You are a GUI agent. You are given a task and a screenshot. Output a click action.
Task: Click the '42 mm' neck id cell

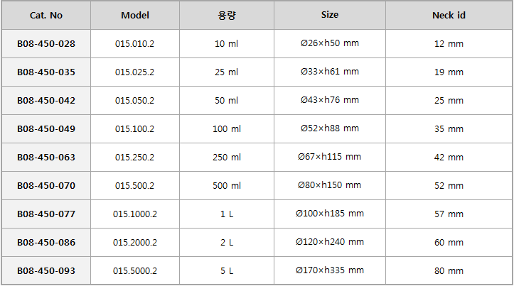tap(449, 157)
